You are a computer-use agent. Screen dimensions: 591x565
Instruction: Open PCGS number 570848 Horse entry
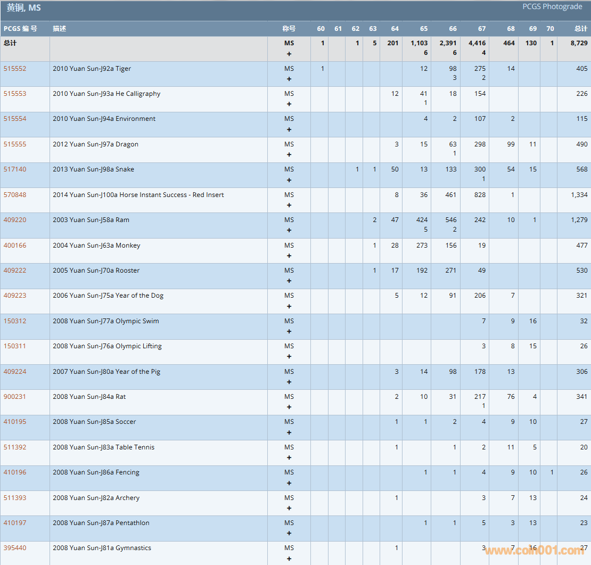pyautogui.click(x=15, y=195)
